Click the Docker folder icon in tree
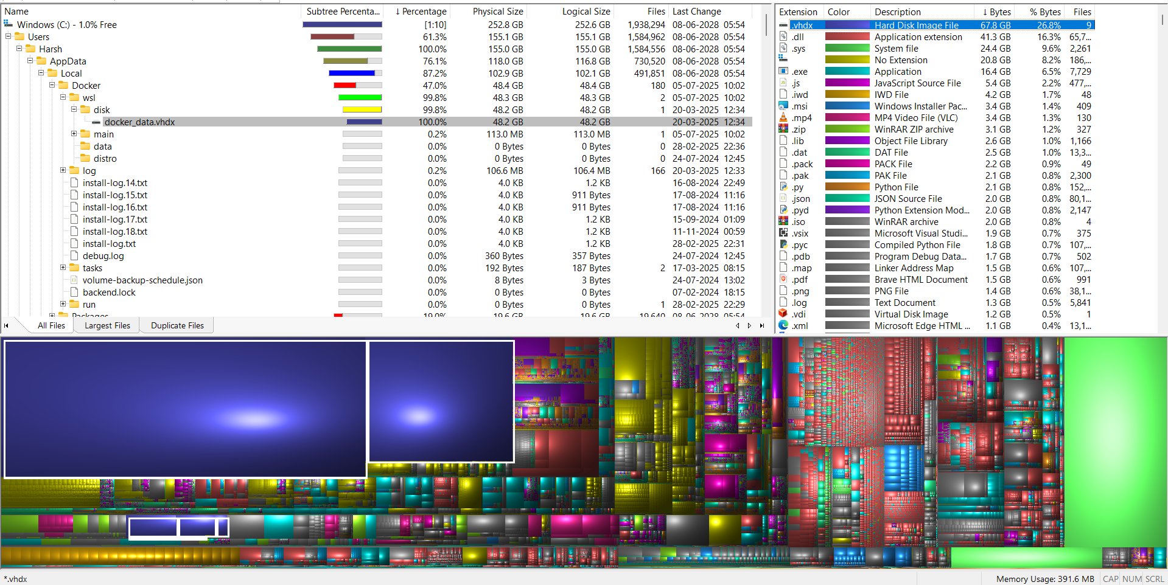Viewport: 1168px width, 585px height. (63, 85)
